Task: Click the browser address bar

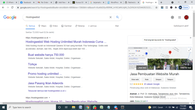Action: click(86, 7)
